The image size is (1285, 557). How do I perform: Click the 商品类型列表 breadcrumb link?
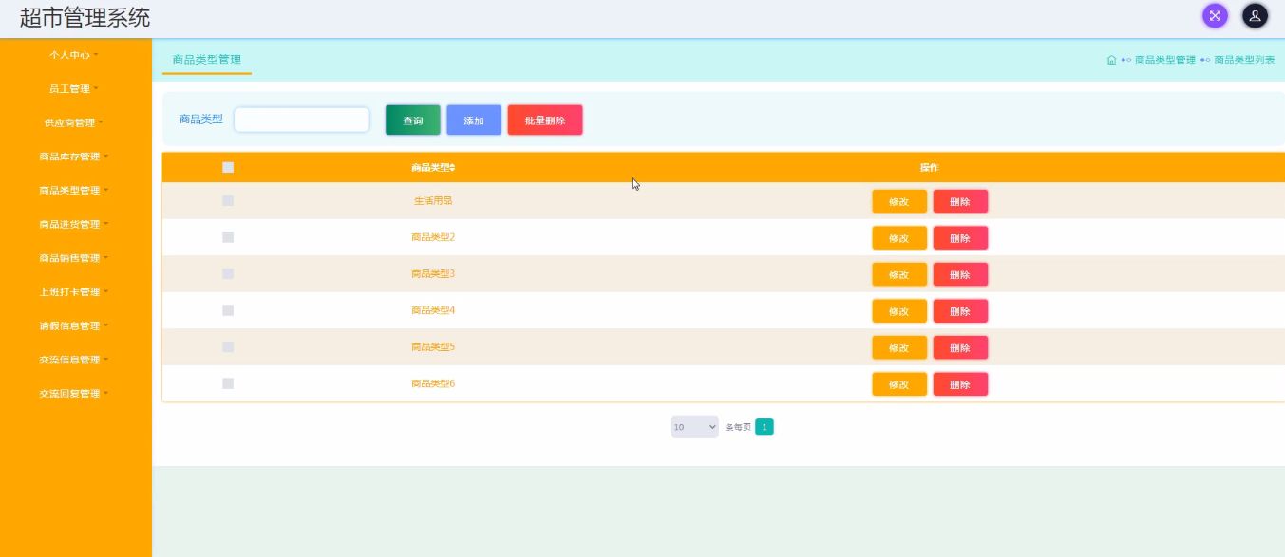coord(1244,60)
